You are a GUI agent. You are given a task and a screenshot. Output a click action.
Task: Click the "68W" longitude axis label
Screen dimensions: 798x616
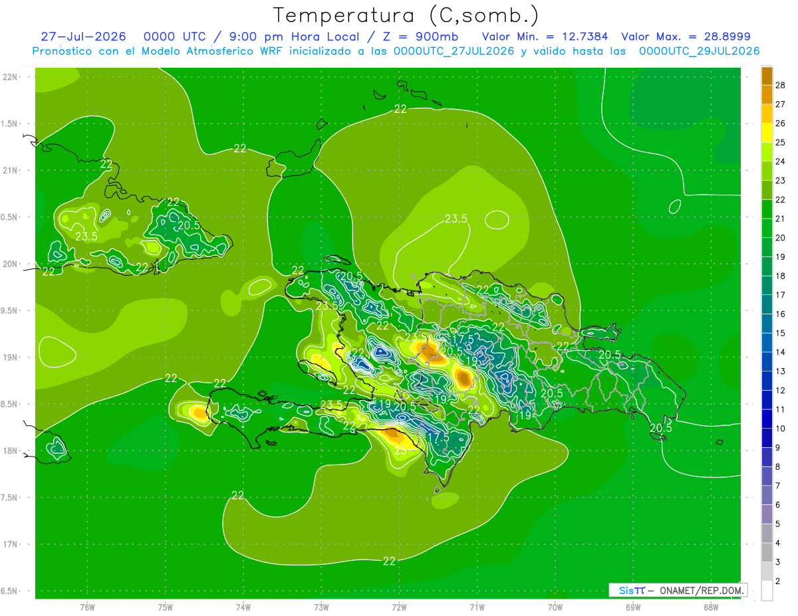710,607
